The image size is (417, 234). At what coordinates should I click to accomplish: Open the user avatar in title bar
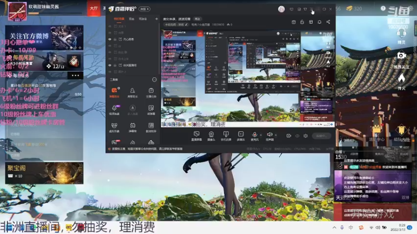point(281,9)
